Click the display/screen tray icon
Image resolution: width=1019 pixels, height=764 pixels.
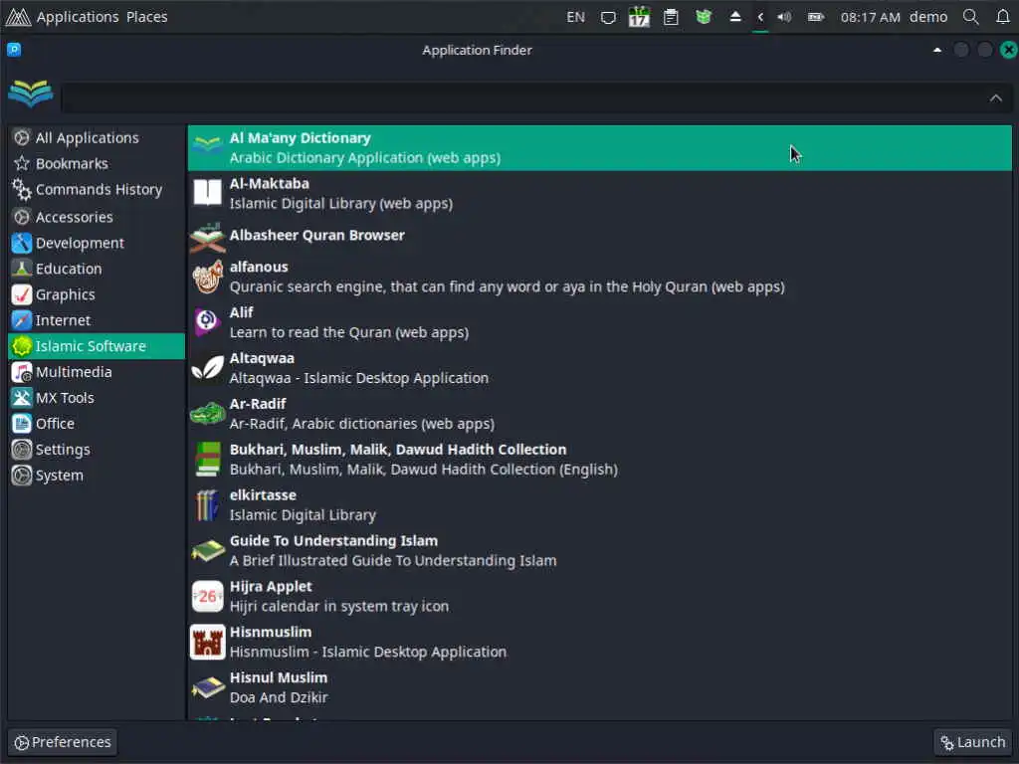(608, 17)
